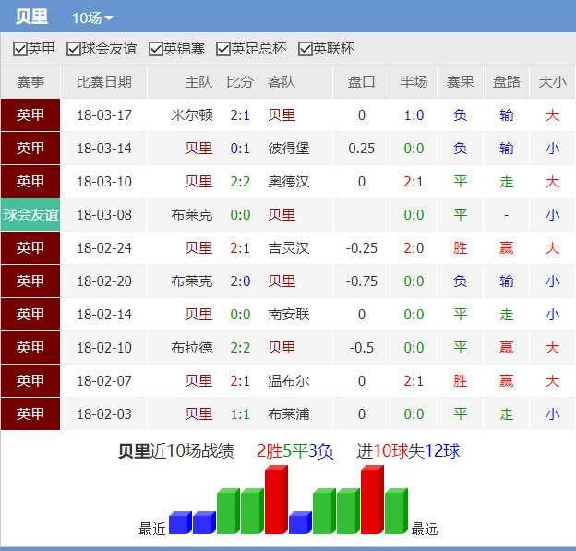The image size is (576, 551).
Task: Toggle the 英足总杯 checkbox
Action: click(x=223, y=49)
